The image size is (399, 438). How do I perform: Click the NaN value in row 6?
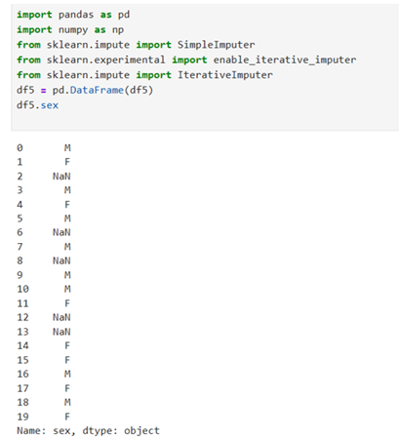point(61,232)
